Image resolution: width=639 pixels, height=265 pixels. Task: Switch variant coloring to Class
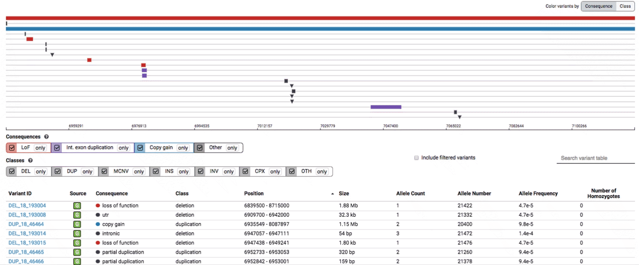pyautogui.click(x=625, y=6)
